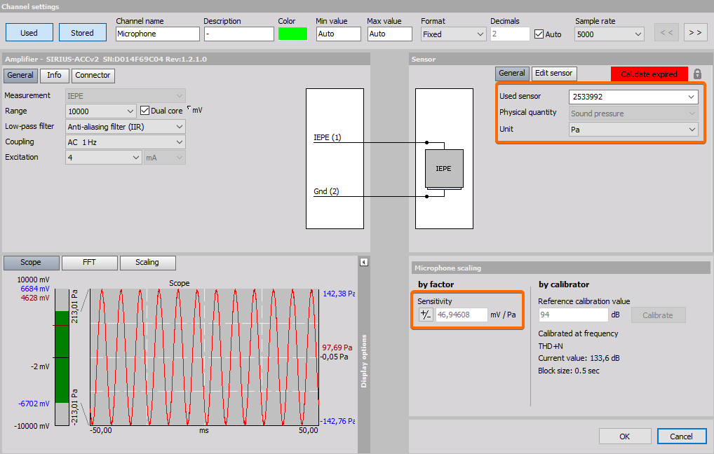Open the Physical quantity dropdown Sound pressure
714x454 pixels.
pos(633,113)
